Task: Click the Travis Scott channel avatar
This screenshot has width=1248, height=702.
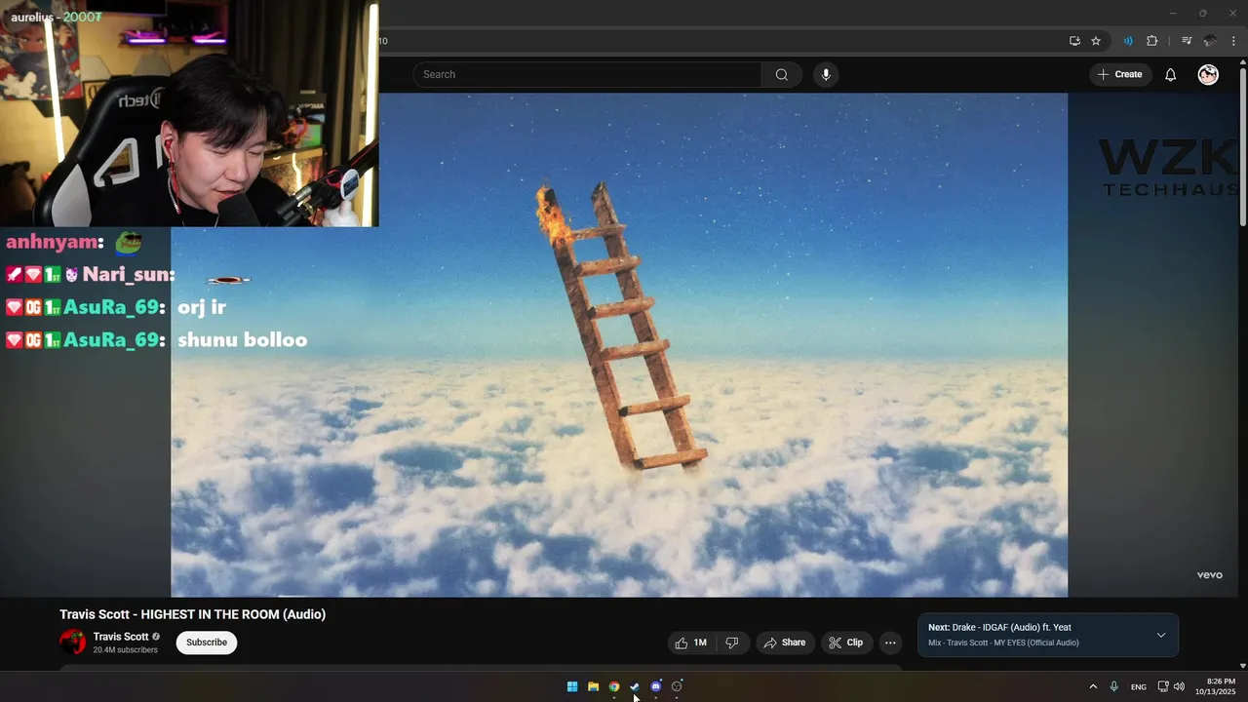Action: 73,642
